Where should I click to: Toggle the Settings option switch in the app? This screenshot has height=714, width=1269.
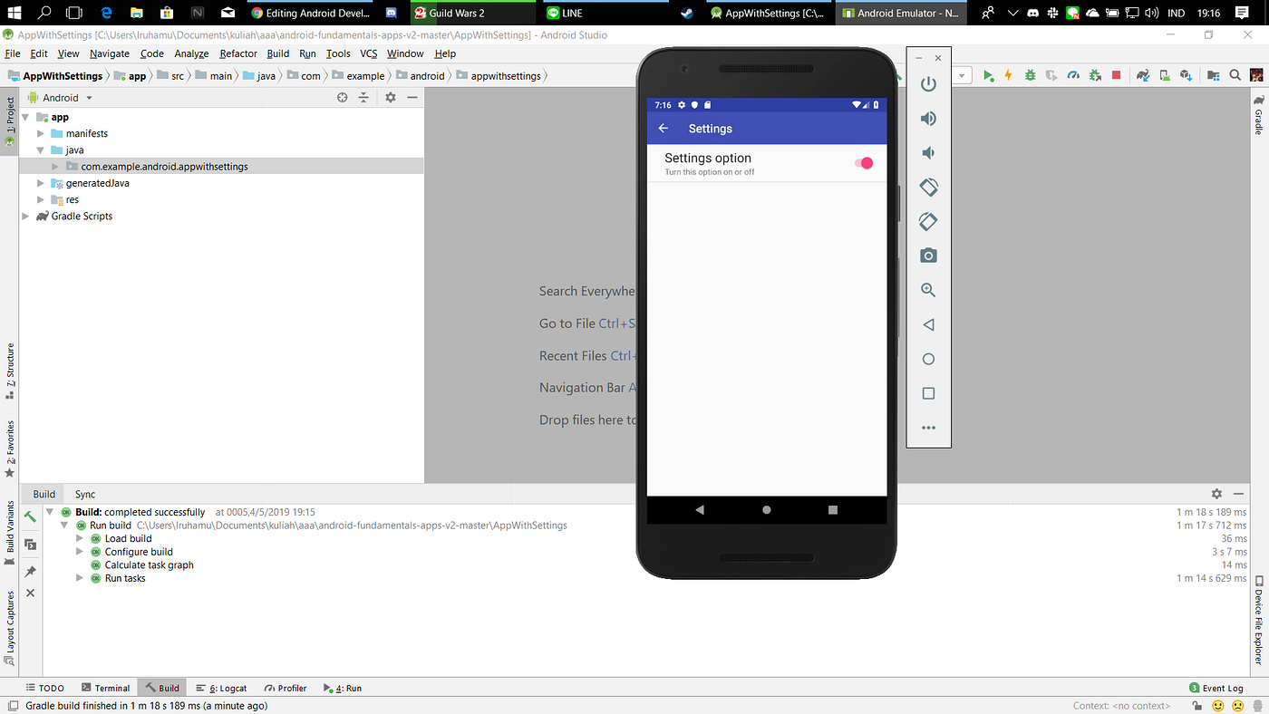tap(862, 162)
